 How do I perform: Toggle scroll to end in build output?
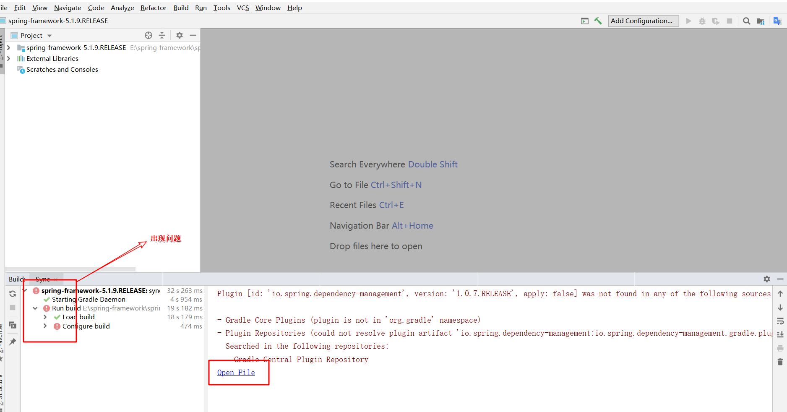click(x=780, y=334)
